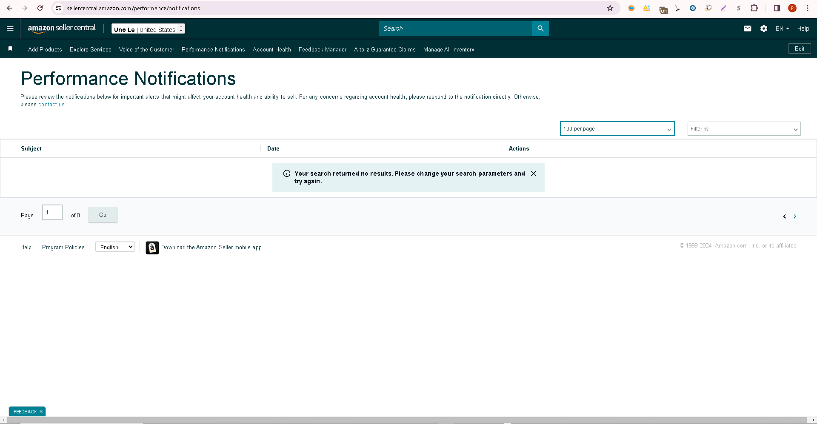Screen dimensions: 817x424
Task: Open the Chrome profile avatar
Action: click(x=792, y=8)
